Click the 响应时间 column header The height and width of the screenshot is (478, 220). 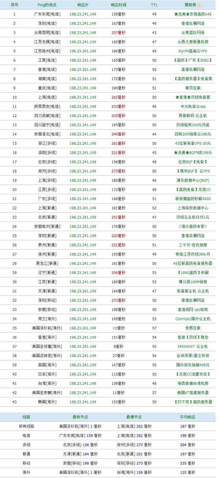click(118, 5)
